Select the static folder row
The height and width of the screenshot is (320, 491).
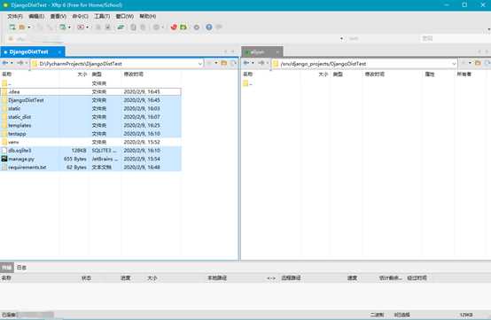90,109
